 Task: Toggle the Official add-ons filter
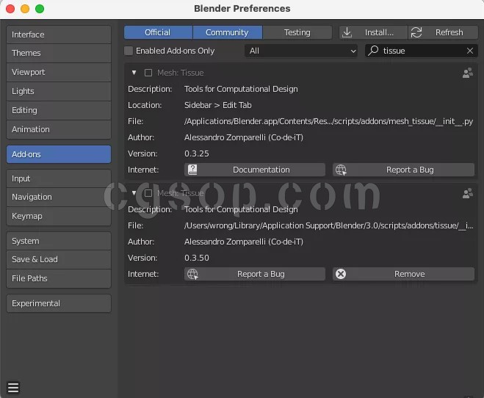(158, 32)
